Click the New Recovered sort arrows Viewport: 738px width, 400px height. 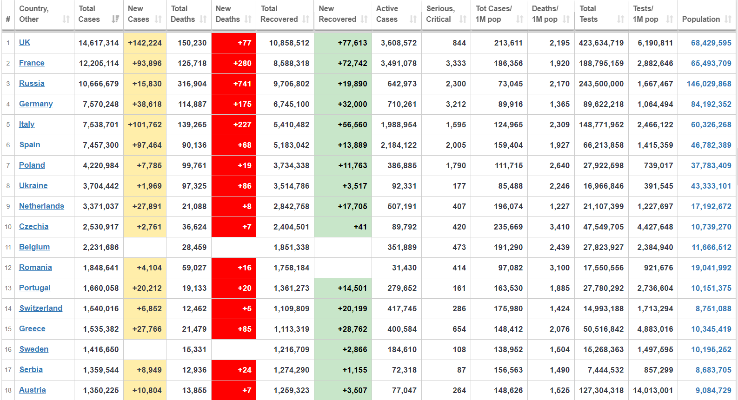[364, 19]
